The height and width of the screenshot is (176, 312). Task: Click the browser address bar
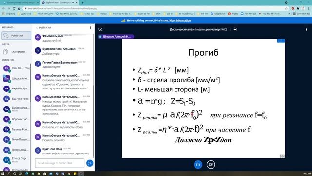155,9
